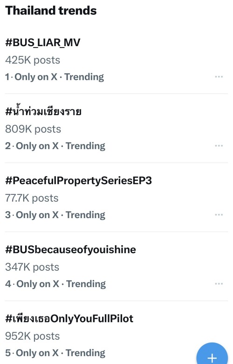Viewport: 233px width, 364px height.
Task: Select the 809K posts count
Action: pyautogui.click(x=33, y=129)
